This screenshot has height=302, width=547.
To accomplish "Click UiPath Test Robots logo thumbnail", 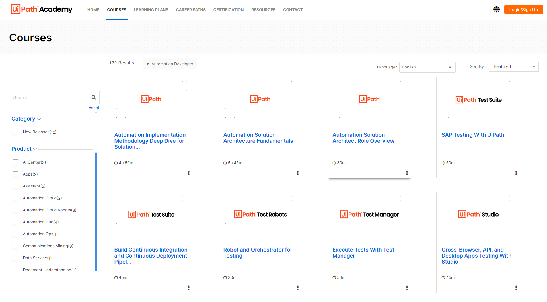I will (x=260, y=214).
